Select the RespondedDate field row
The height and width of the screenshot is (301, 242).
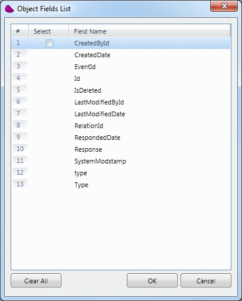tap(120, 138)
